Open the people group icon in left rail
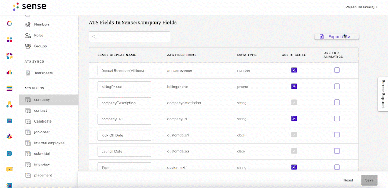 [9, 137]
